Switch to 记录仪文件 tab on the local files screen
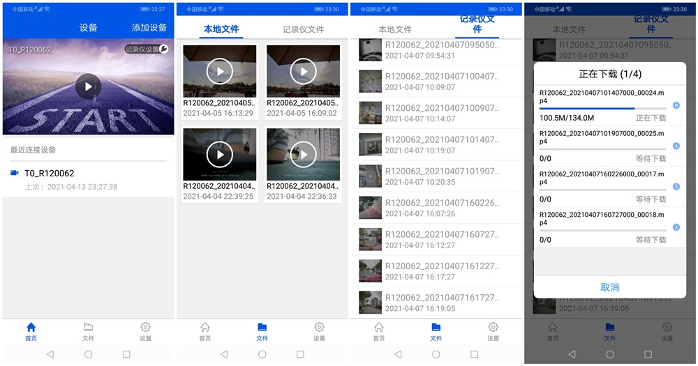The image size is (698, 366). tap(303, 30)
